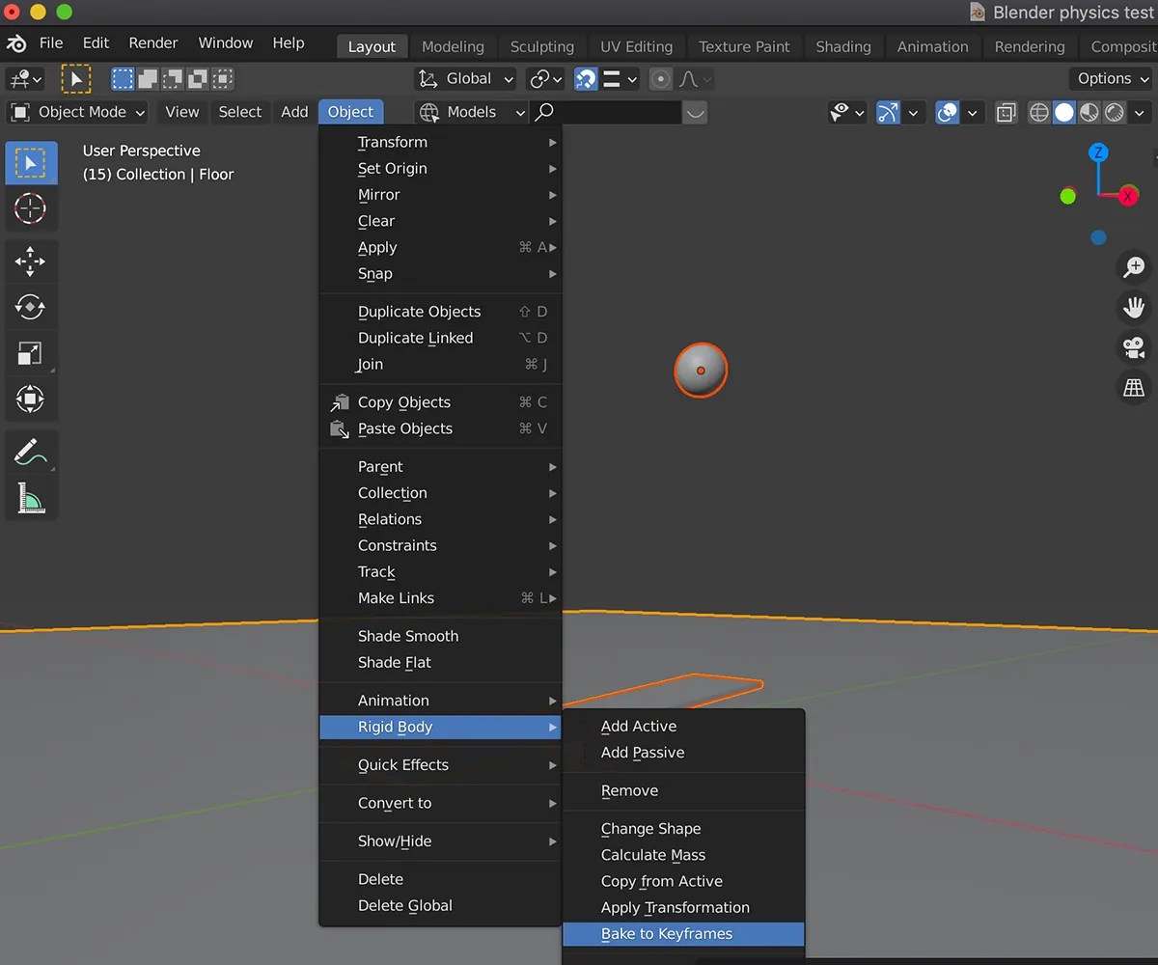This screenshot has width=1158, height=965.
Task: Open the Options dropdown
Action: pyautogui.click(x=1113, y=79)
